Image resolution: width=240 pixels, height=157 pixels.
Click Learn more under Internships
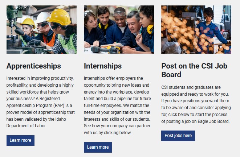point(98,147)
